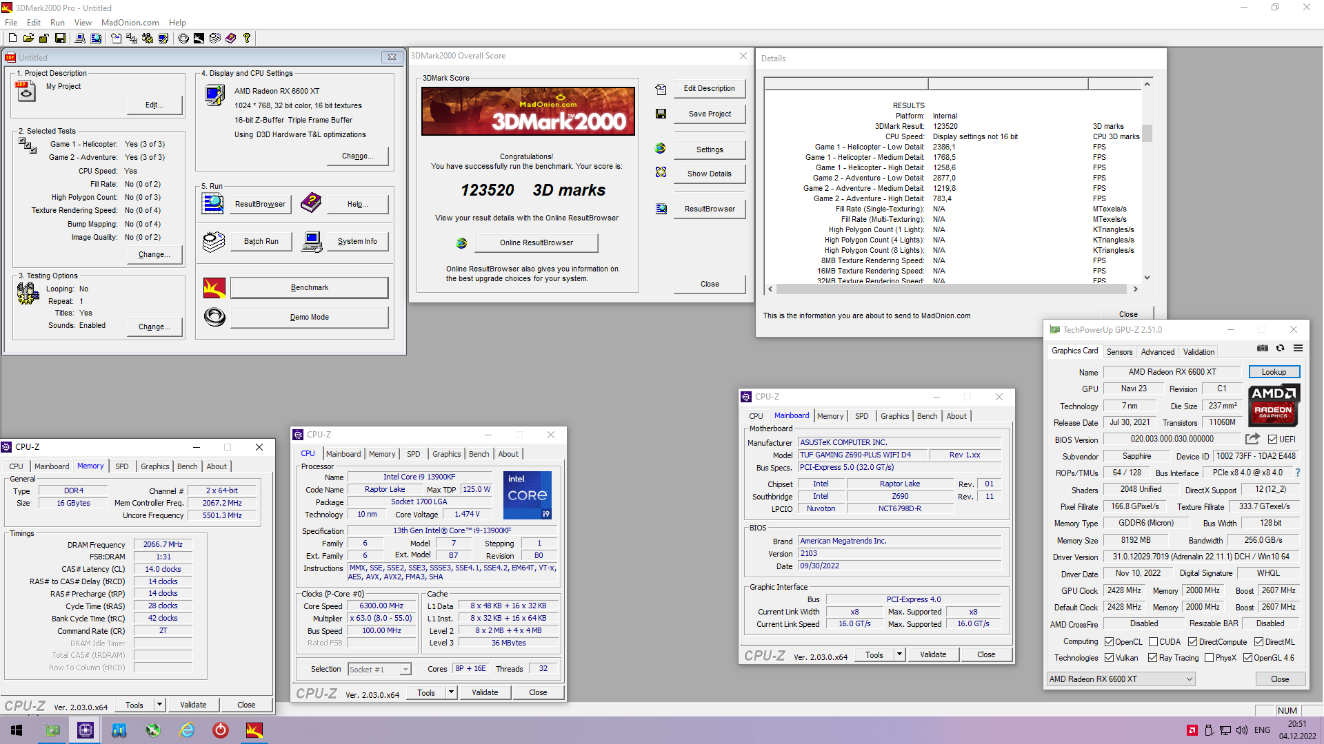Image resolution: width=1324 pixels, height=744 pixels.
Task: Open the Run menu in 3DMark2000
Action: point(57,23)
